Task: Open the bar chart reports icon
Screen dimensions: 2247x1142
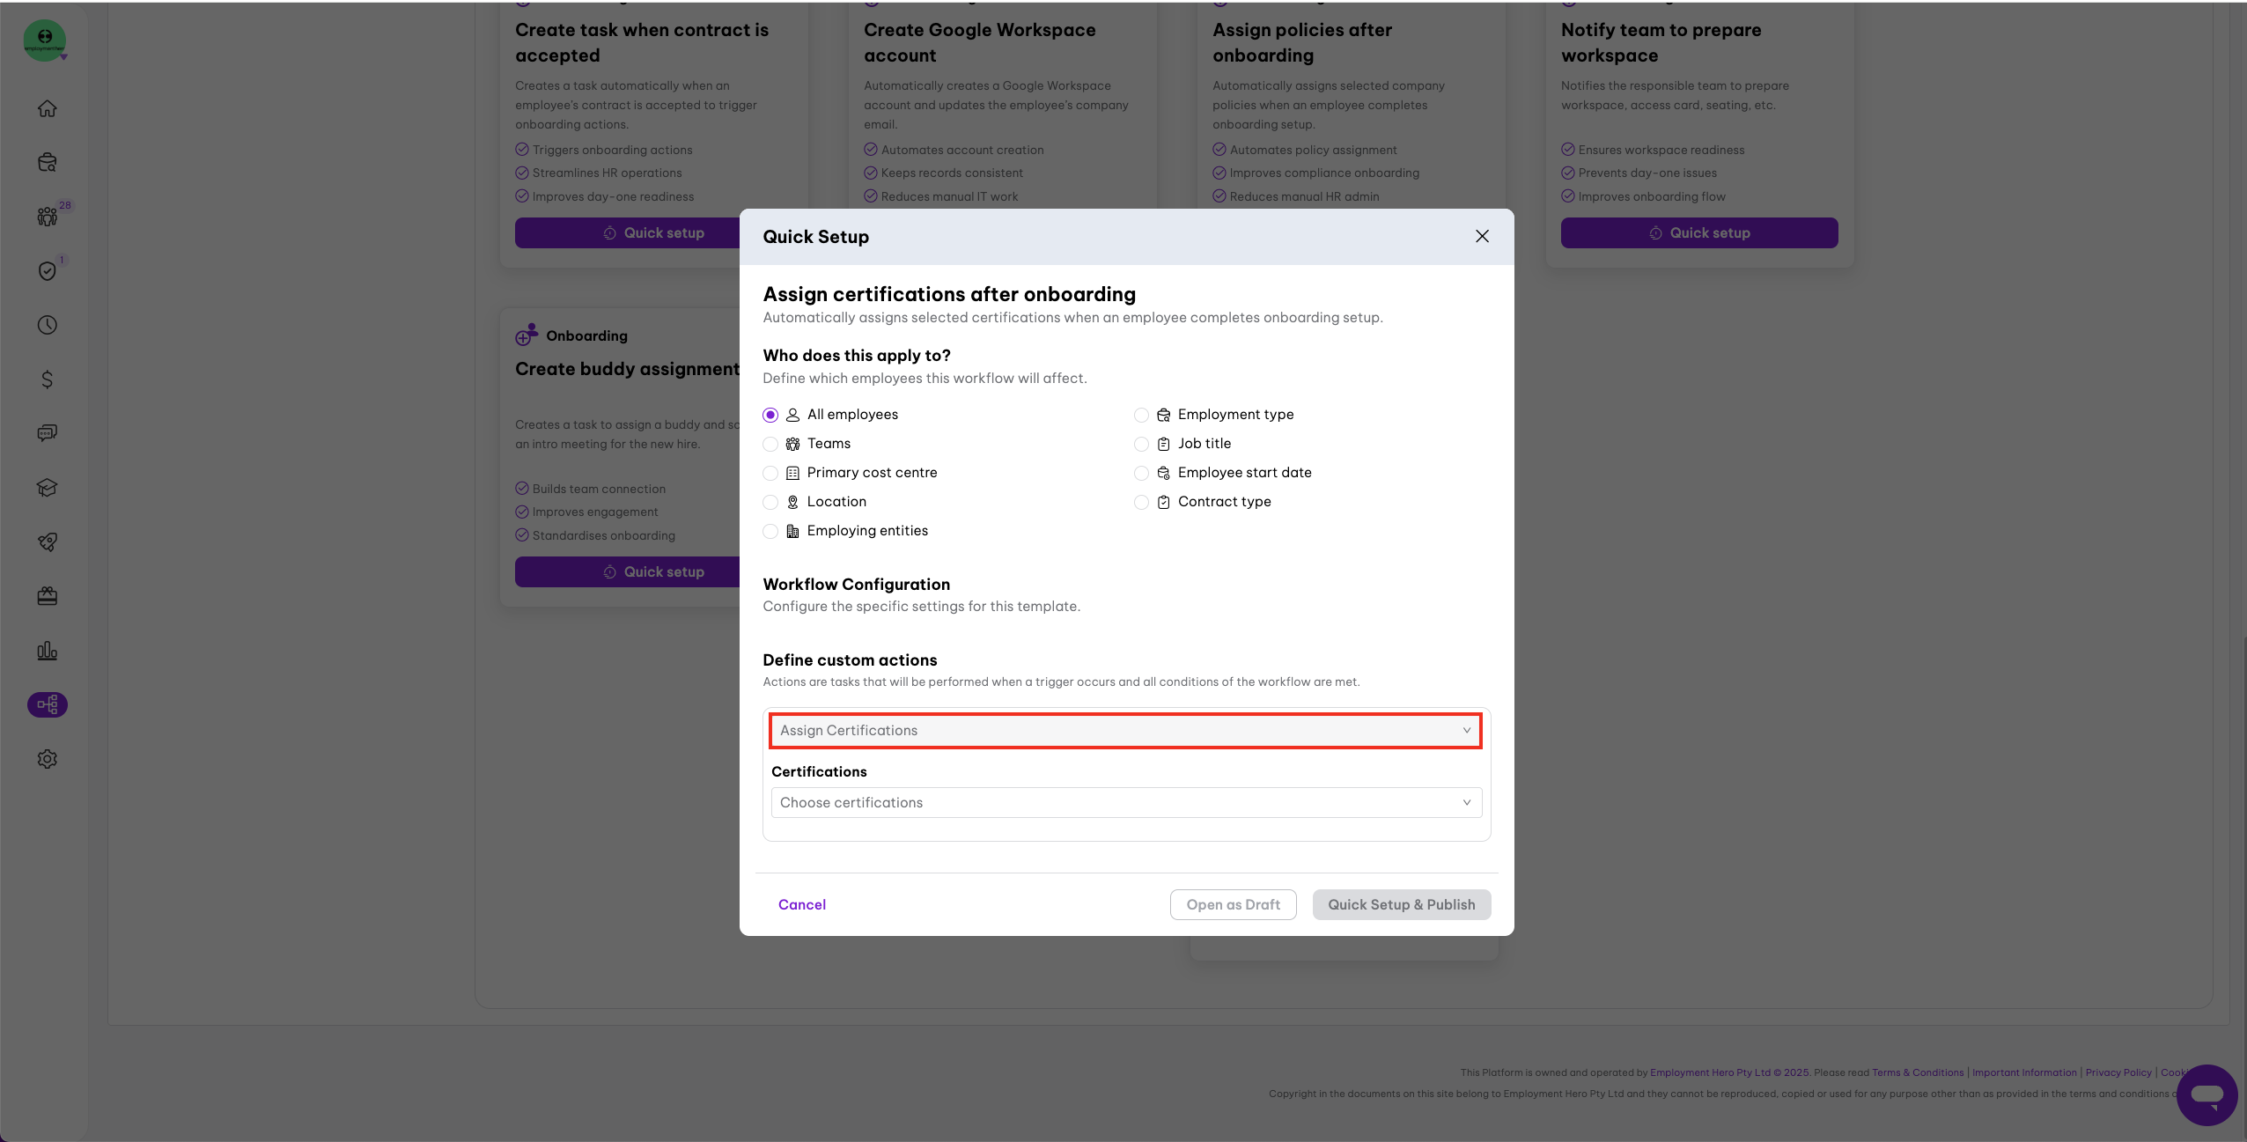Action: pyautogui.click(x=48, y=651)
